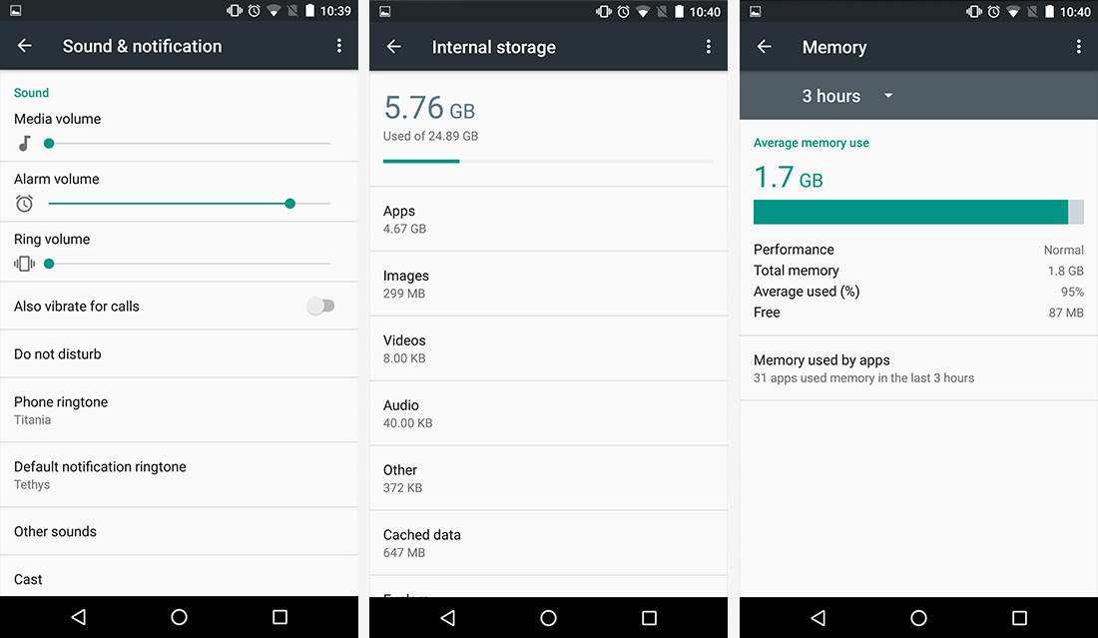Tap the alarm clock icon under Alarm volume
The width and height of the screenshot is (1098, 638).
click(x=25, y=204)
